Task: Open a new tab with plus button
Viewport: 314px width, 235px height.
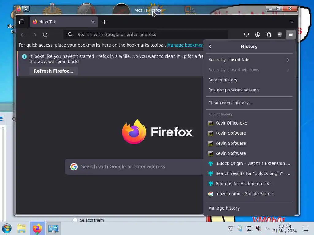Action: click(x=104, y=22)
